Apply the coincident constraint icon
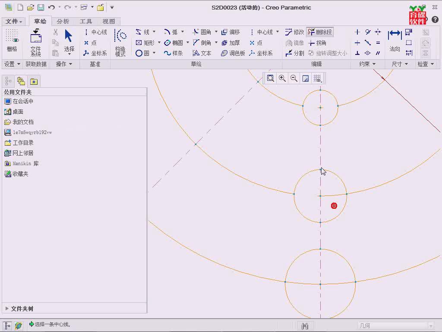 tap(368, 53)
